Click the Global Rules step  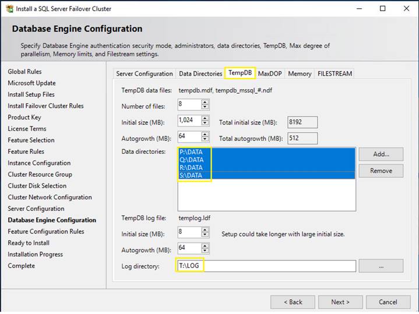click(x=24, y=72)
